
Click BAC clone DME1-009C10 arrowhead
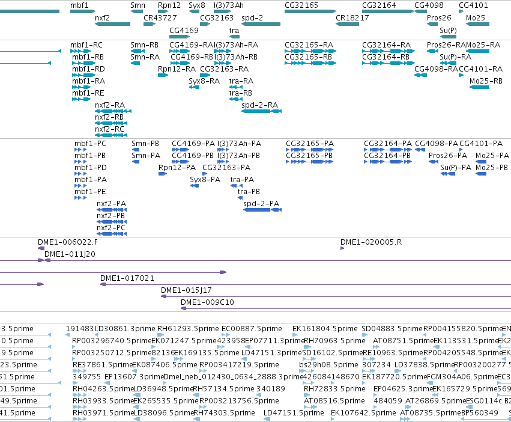click(x=184, y=308)
